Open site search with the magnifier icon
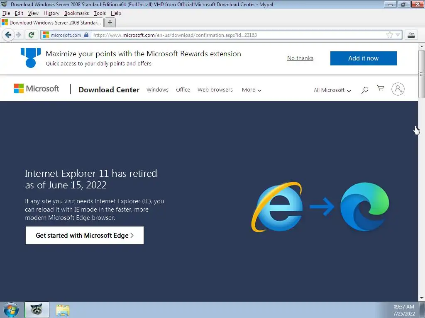The width and height of the screenshot is (425, 318). [x=365, y=90]
